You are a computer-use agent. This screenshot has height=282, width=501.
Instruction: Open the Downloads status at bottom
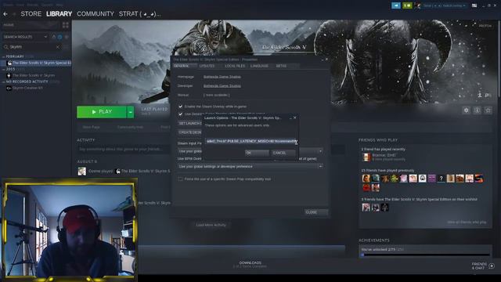[x=250, y=265]
